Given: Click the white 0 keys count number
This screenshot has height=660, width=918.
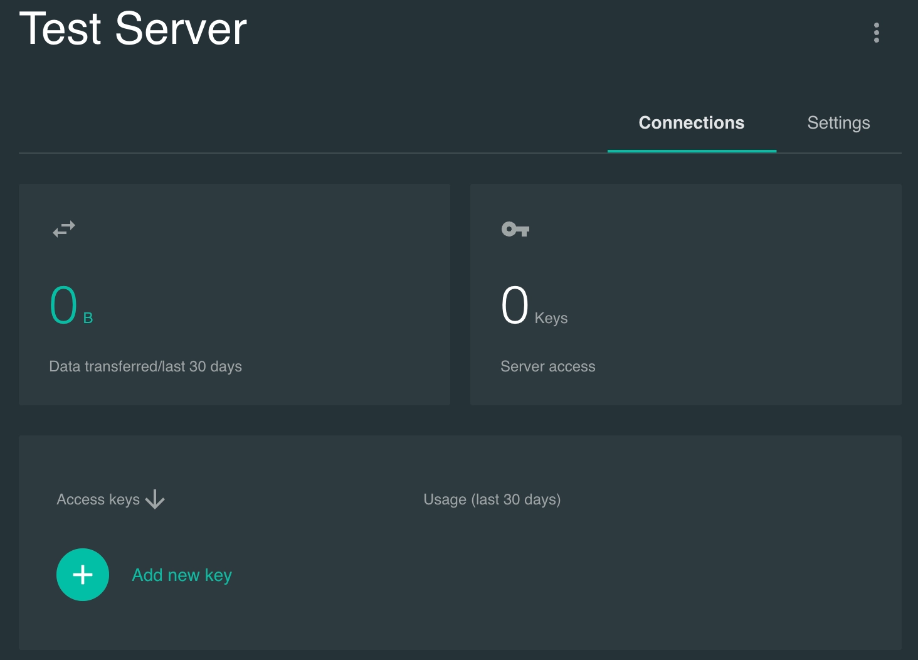Looking at the screenshot, I should [x=515, y=306].
